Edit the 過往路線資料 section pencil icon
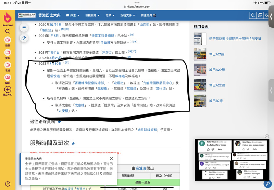Screen dimensions: 274x190 [59, 122]
